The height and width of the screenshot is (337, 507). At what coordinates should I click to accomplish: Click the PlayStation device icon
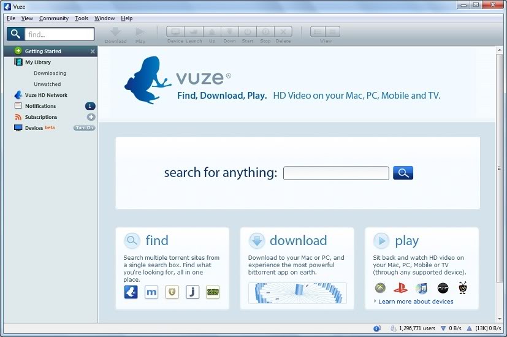400,287
